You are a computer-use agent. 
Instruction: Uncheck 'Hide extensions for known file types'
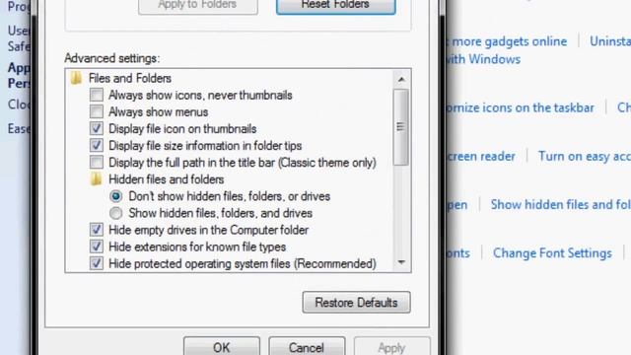click(x=97, y=247)
